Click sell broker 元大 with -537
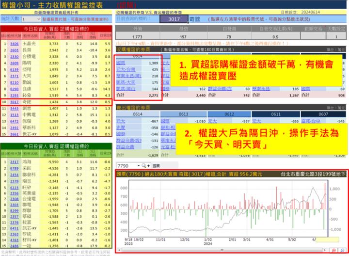349x256 pixels. pyautogui.click(x=213, y=121)
